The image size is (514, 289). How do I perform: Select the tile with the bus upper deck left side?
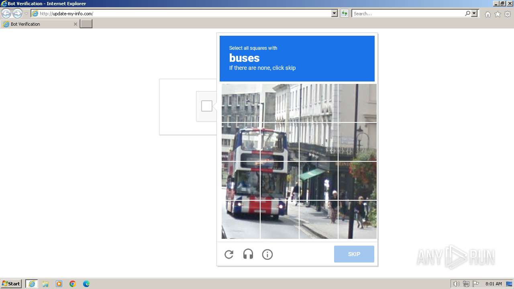click(x=241, y=142)
